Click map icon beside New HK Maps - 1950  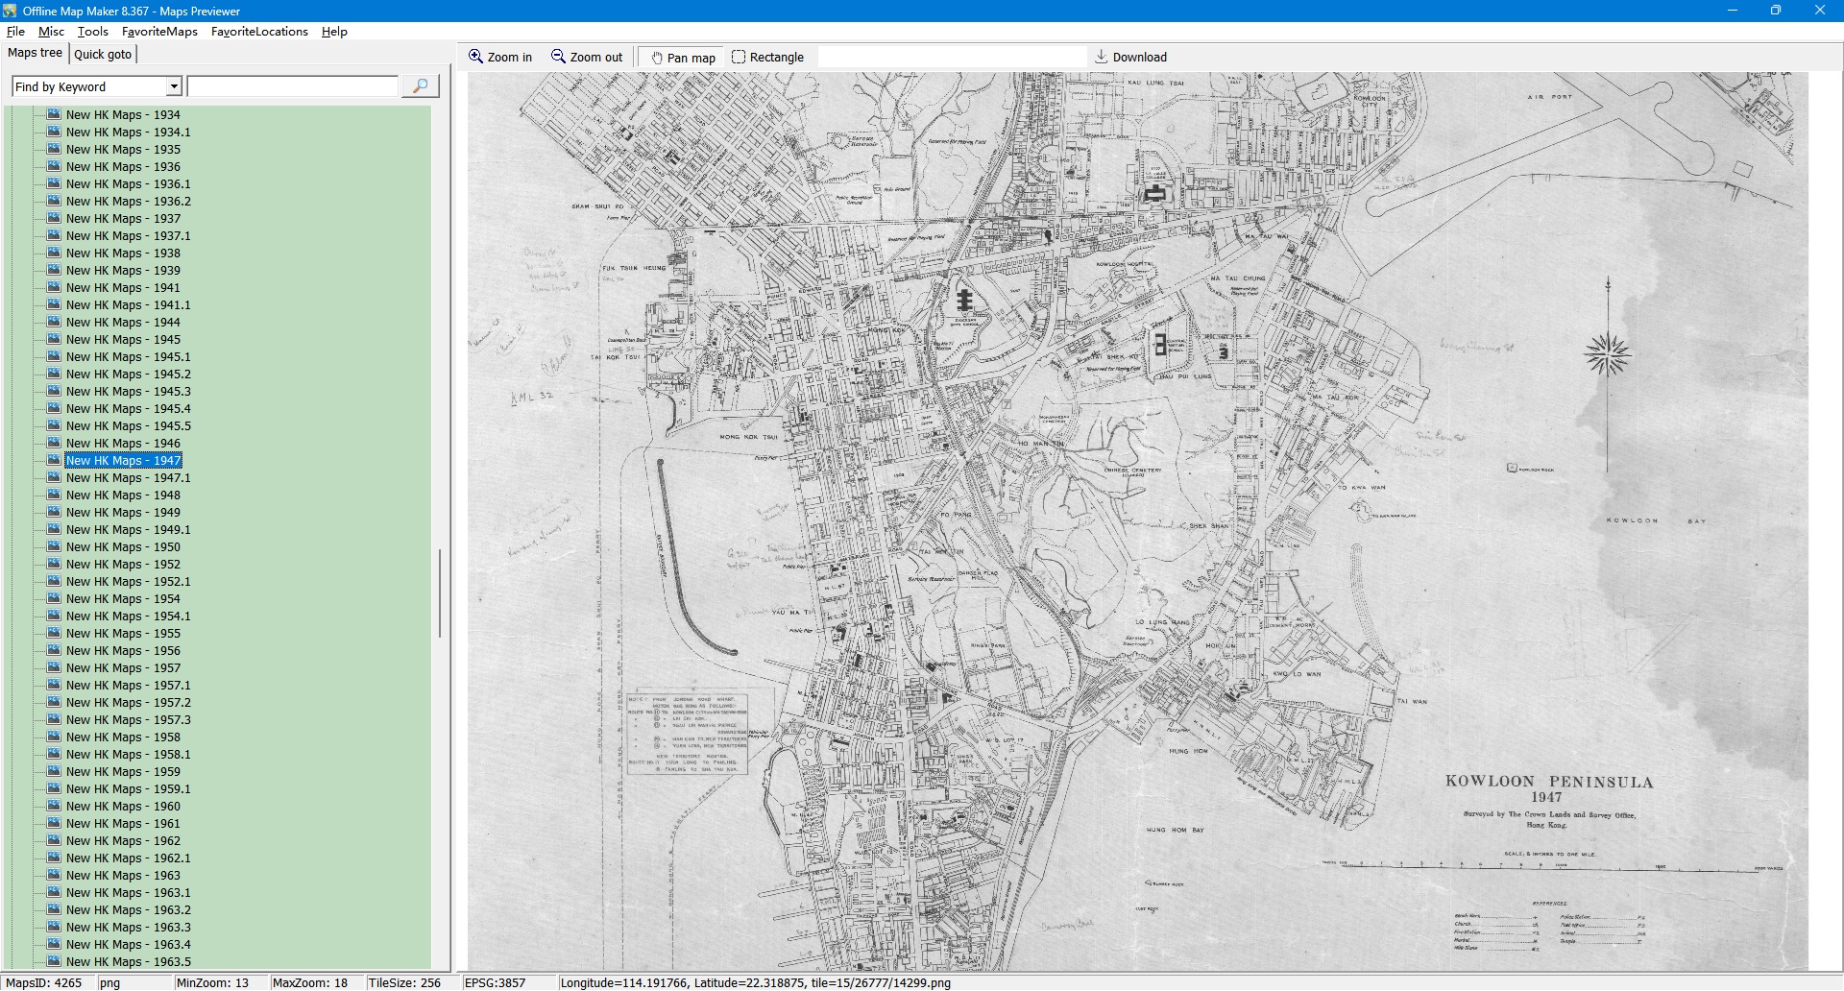pos(54,546)
